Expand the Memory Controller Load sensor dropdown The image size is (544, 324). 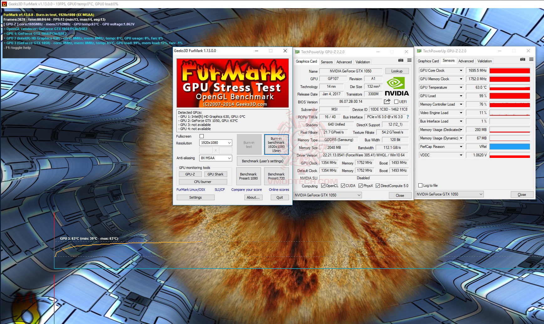[461, 104]
